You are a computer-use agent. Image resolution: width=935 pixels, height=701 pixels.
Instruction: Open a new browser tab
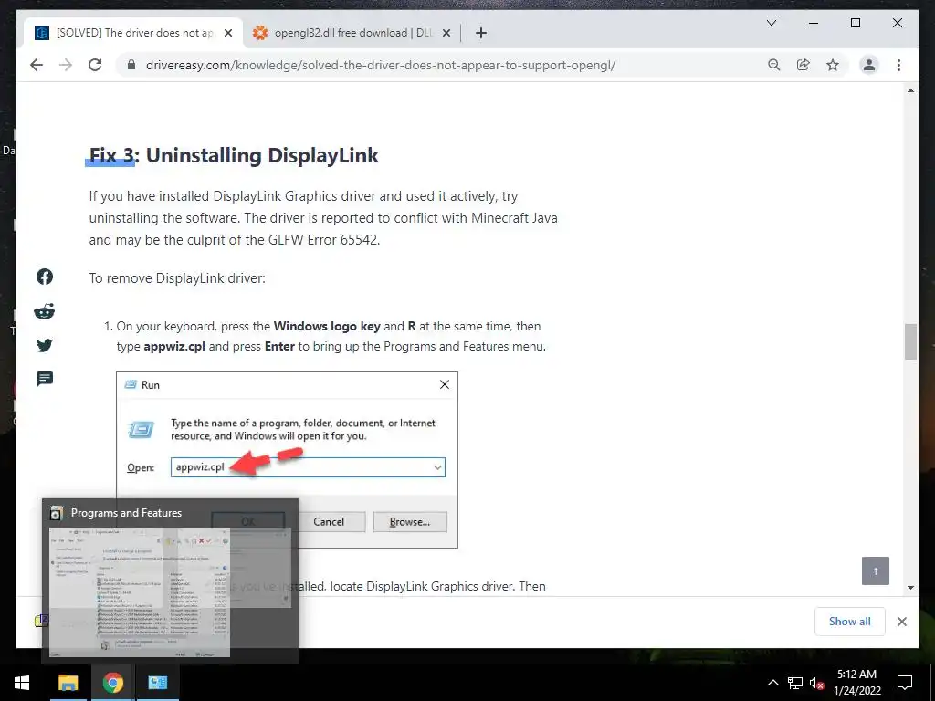tap(481, 33)
